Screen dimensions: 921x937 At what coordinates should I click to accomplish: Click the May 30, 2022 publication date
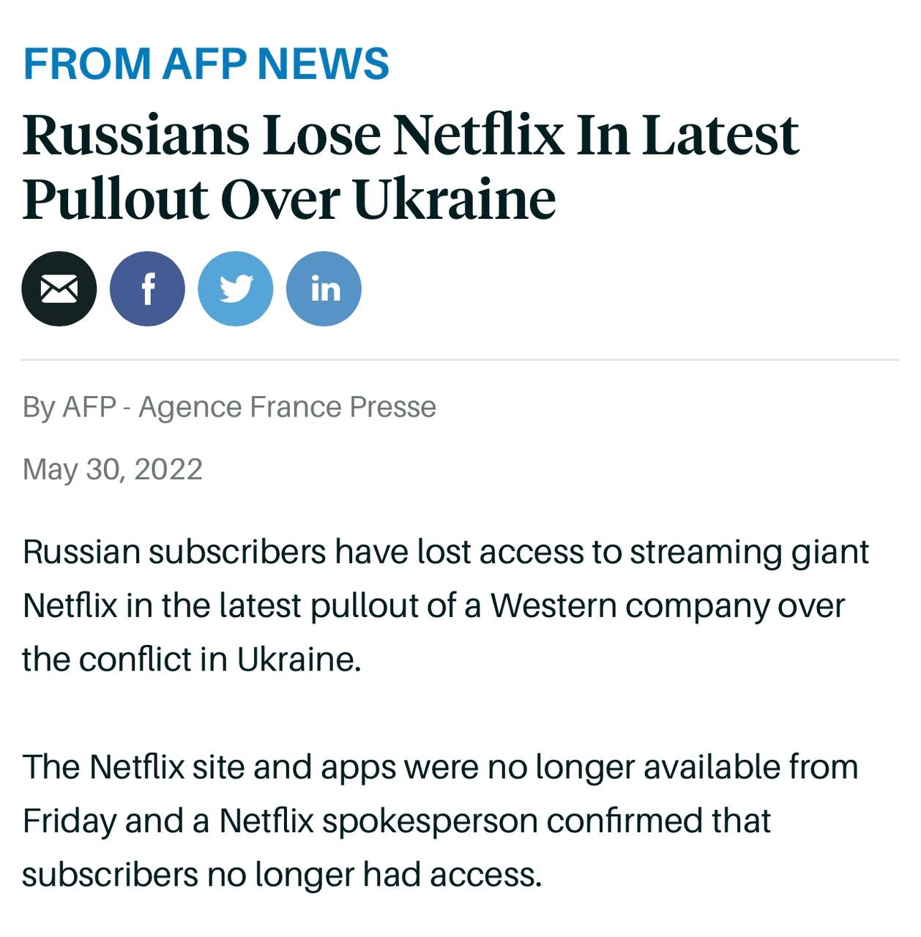[x=112, y=469]
